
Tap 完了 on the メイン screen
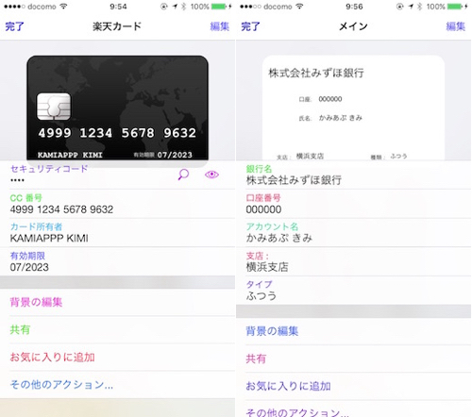(x=250, y=26)
